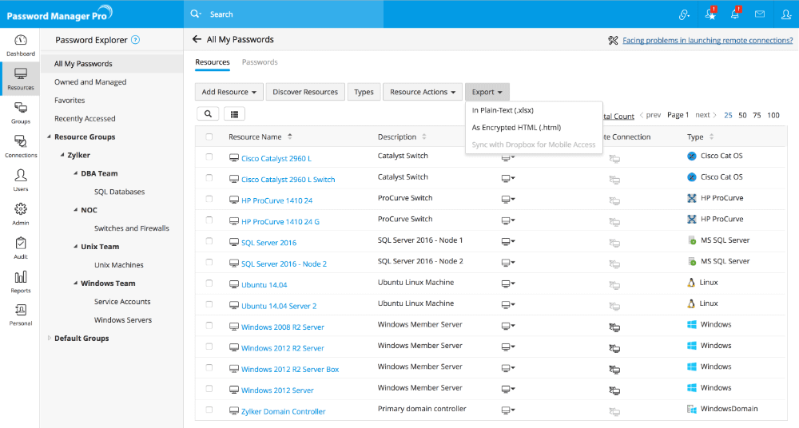Check the HP ProCurve 1410 24 row checkbox
The width and height of the screenshot is (799, 428).
click(209, 199)
